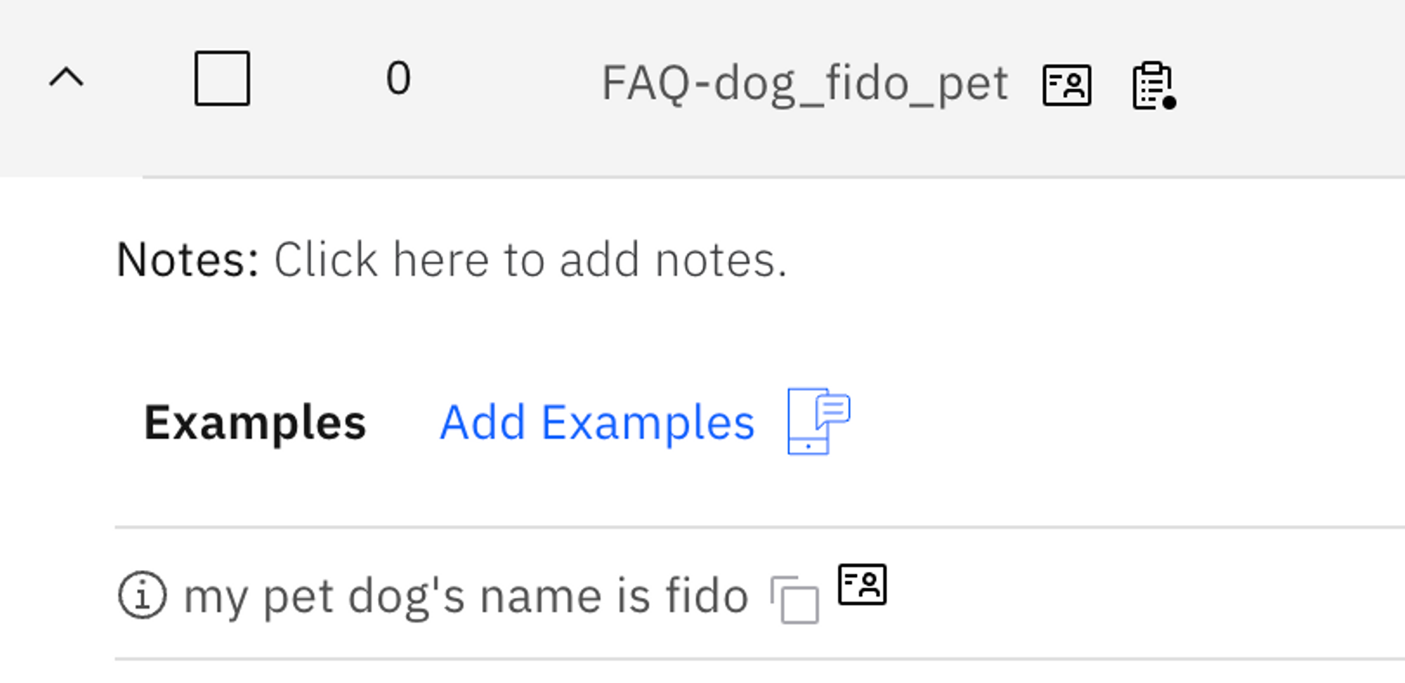Viewport: 1405px width, 683px height.
Task: Select the example "my pet dog's name is fido"
Action: tap(466, 597)
